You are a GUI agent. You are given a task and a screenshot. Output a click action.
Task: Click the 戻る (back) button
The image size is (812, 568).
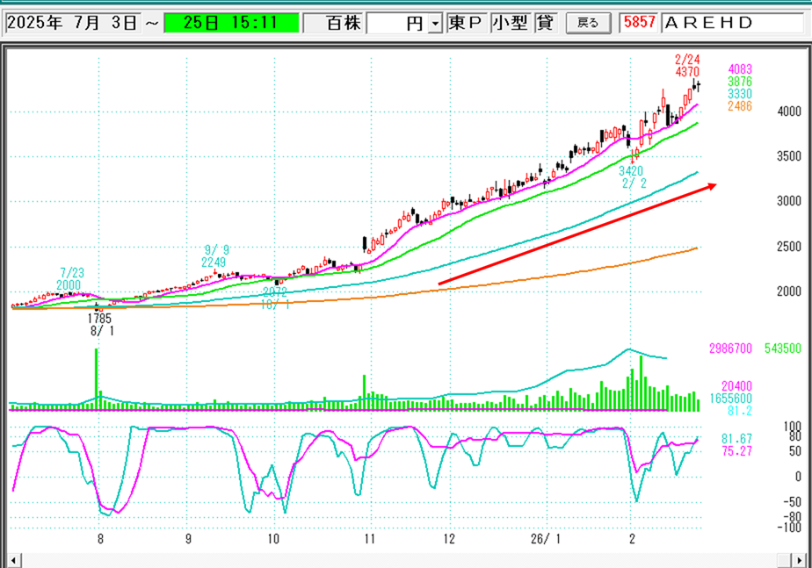(x=587, y=23)
